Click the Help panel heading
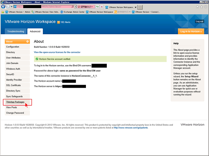The width and height of the screenshot is (209, 156). (x=176, y=43)
